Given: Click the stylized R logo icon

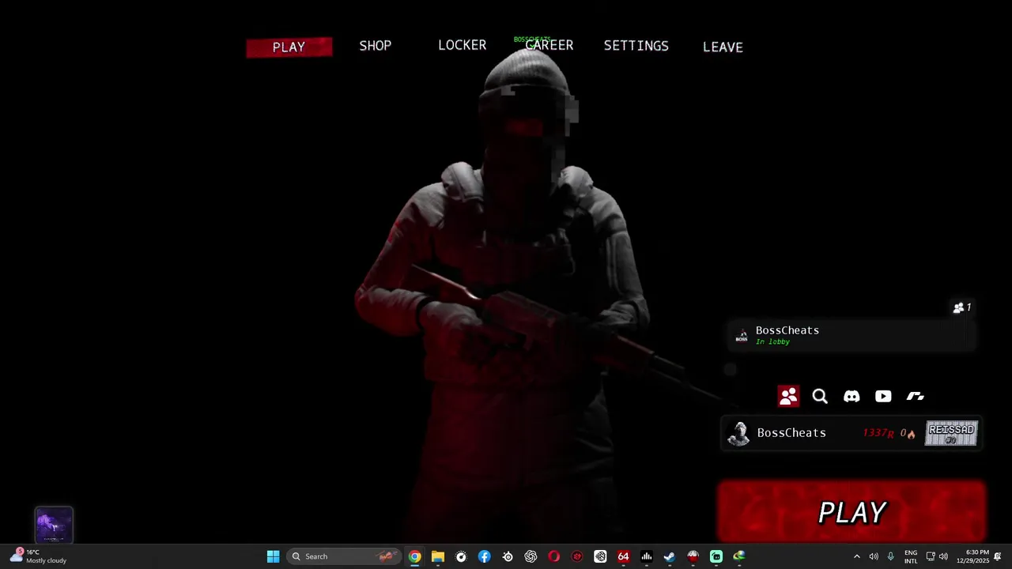Looking at the screenshot, I should click(916, 396).
